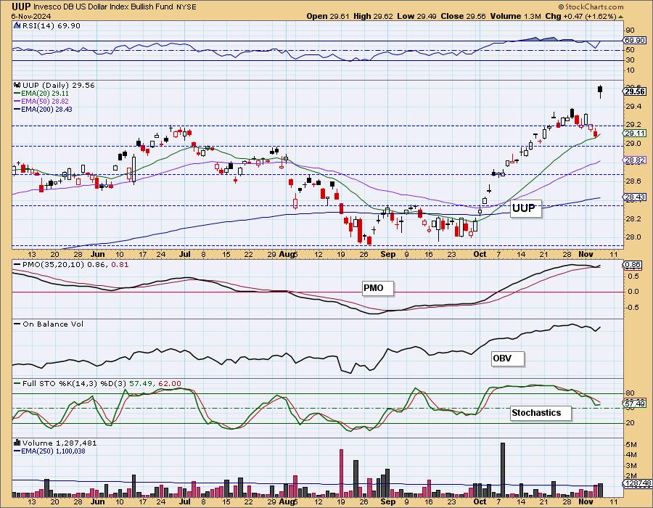
Task: Click the volume icon beside Volume legend
Action: pos(17,443)
